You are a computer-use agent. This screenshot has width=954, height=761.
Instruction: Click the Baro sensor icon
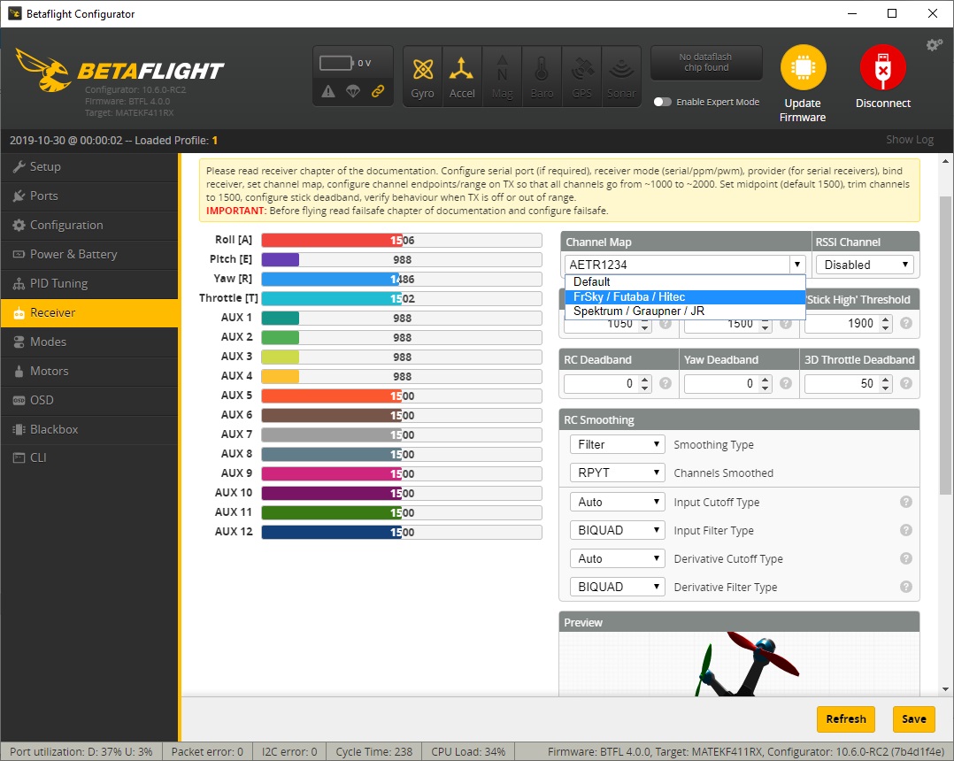pos(542,77)
